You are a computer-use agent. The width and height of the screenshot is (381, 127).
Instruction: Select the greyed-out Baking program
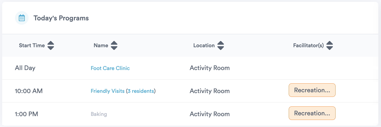(99, 114)
